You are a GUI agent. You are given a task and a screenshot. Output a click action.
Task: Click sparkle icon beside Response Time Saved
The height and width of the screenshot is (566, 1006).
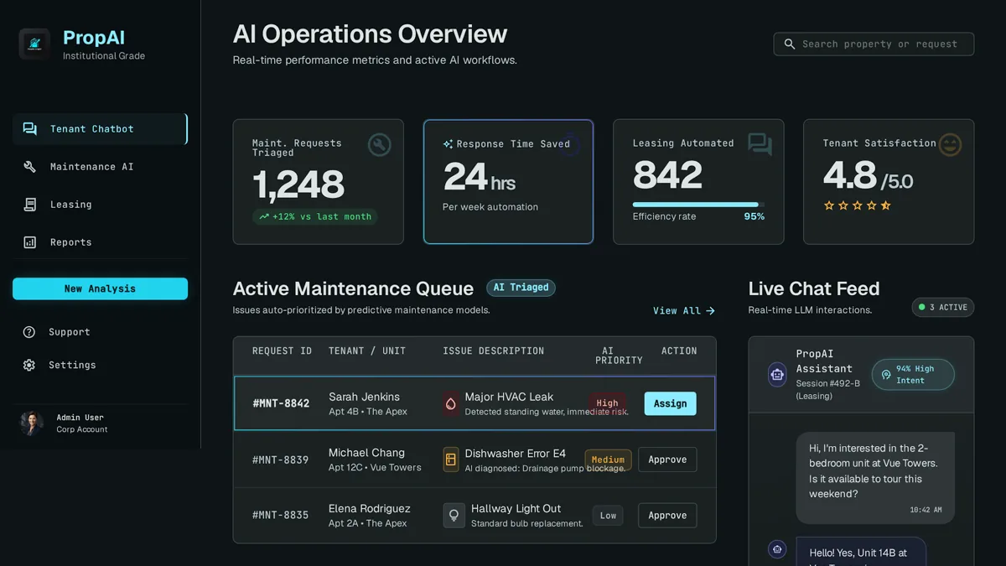pos(448,144)
